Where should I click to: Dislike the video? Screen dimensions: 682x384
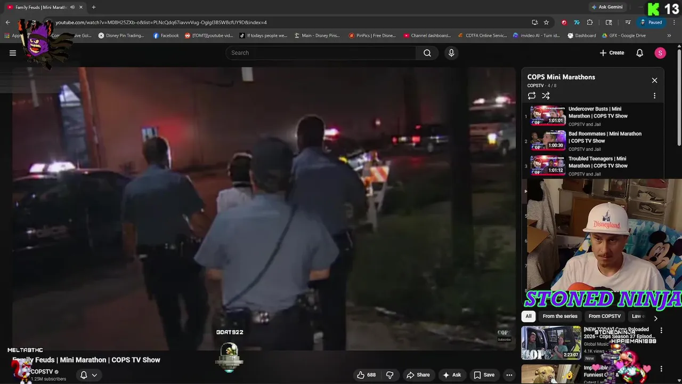coord(389,375)
